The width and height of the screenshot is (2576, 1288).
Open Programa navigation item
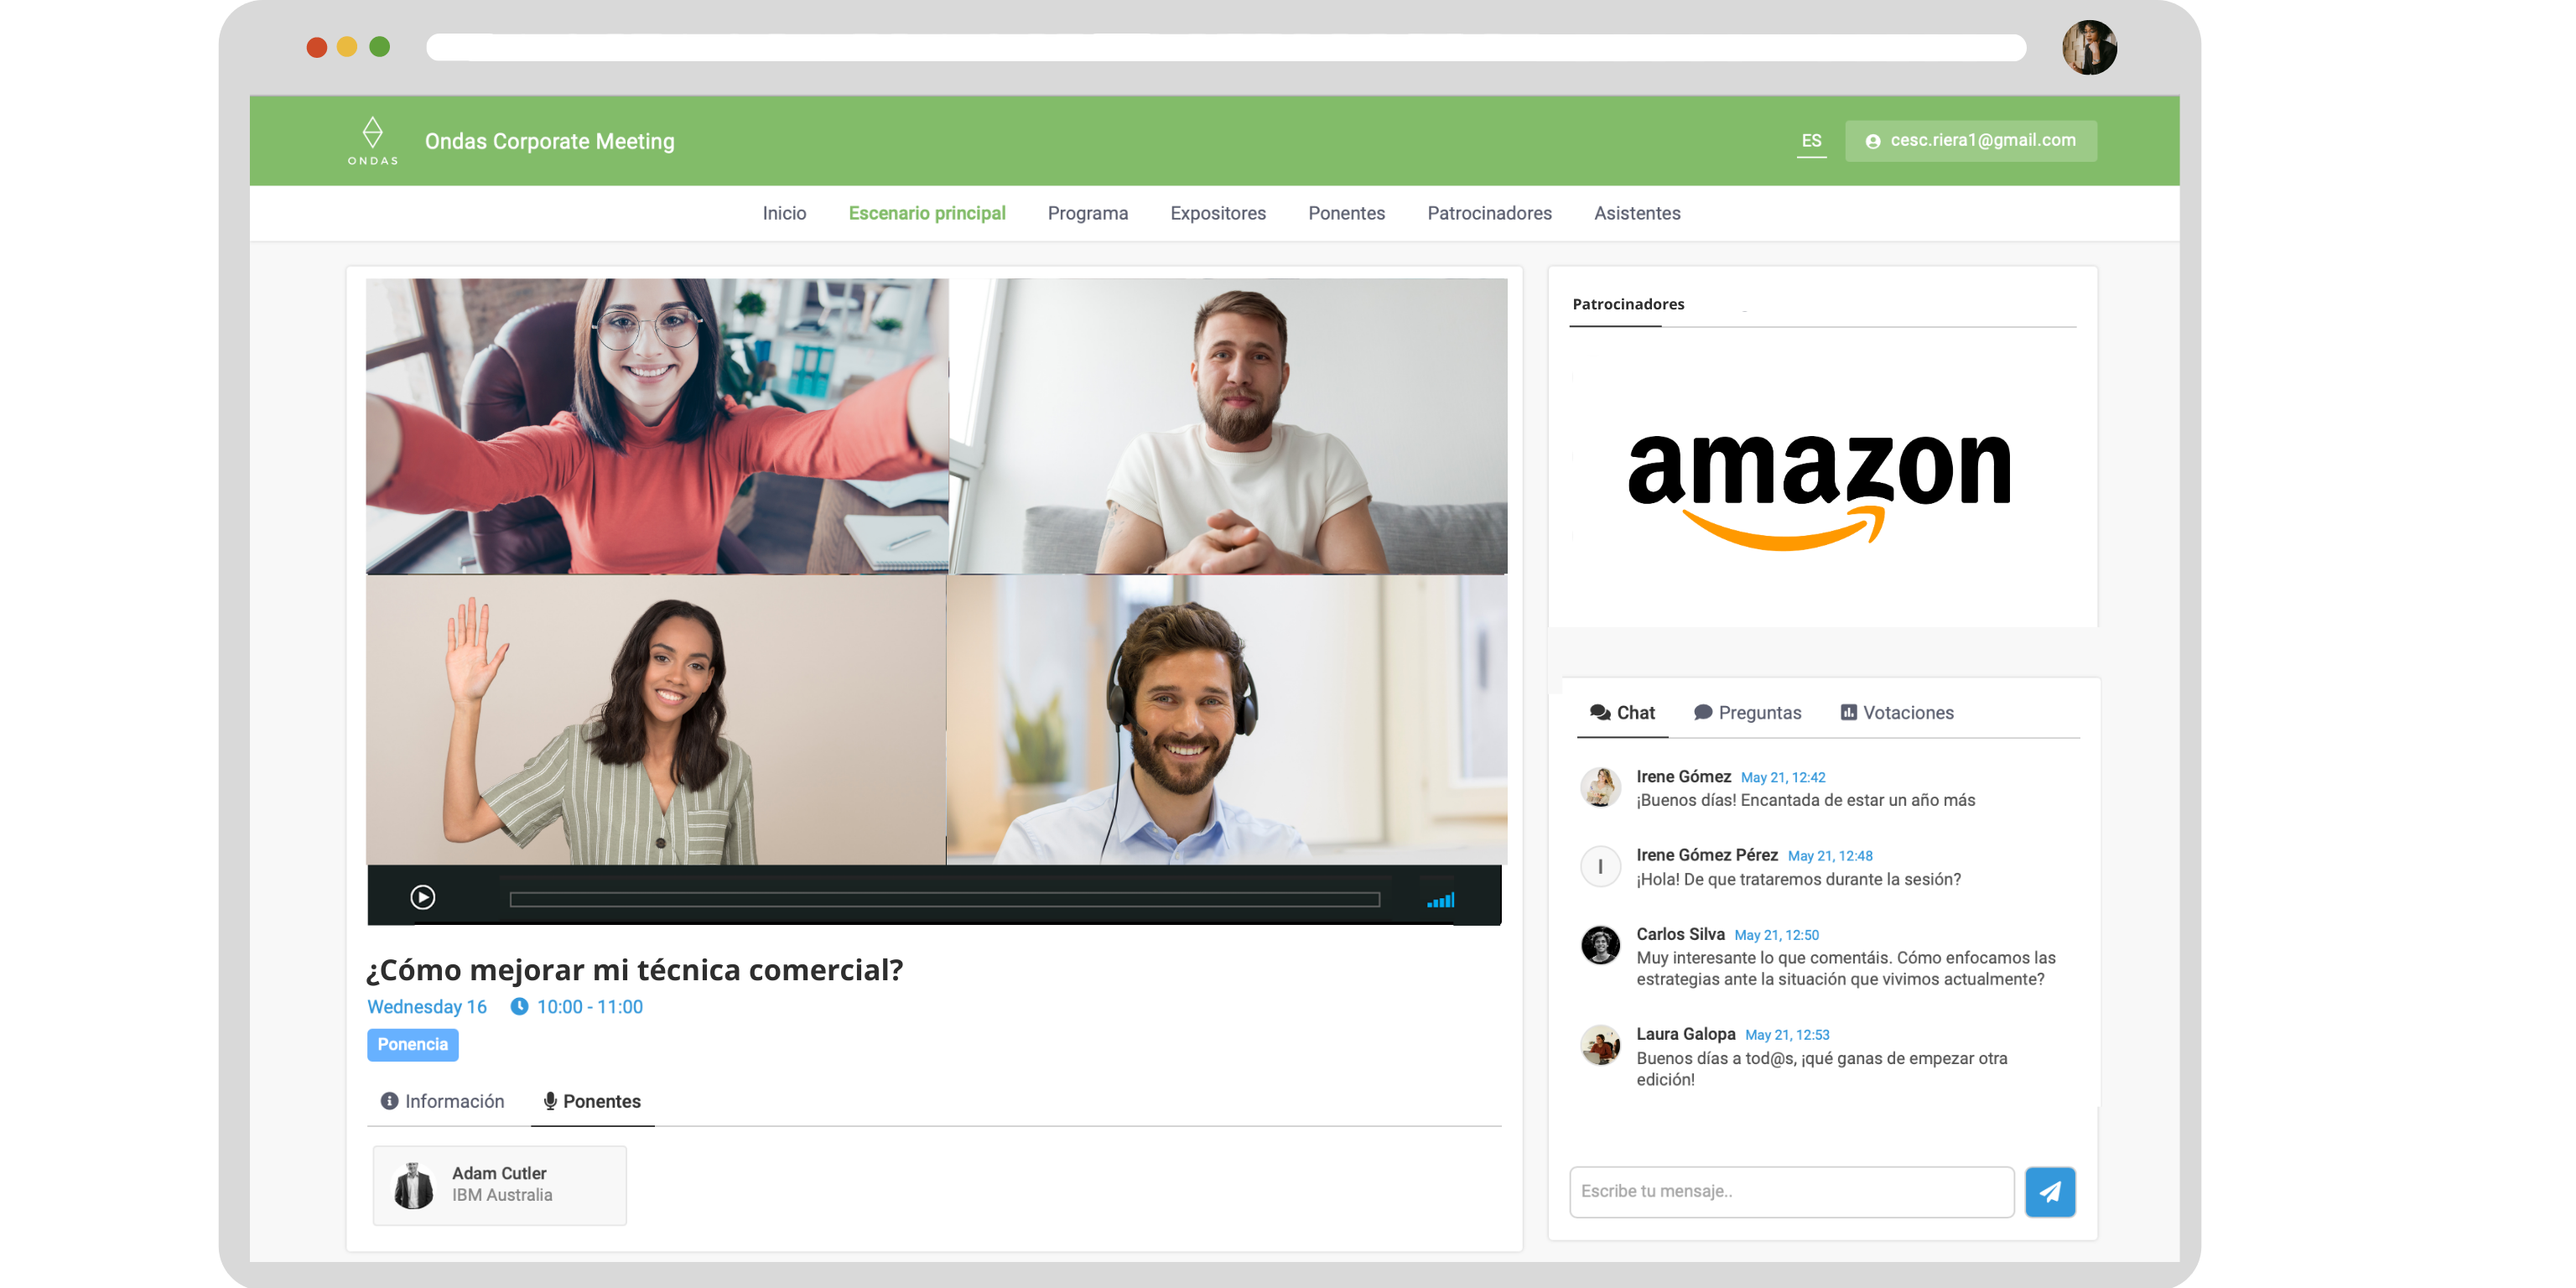pyautogui.click(x=1087, y=213)
